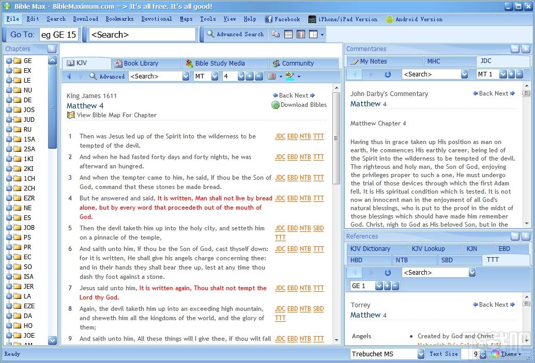Image resolution: width=535 pixels, height=363 pixels.
Task: Click the Advanced Search main toolbar button
Action: (235, 34)
